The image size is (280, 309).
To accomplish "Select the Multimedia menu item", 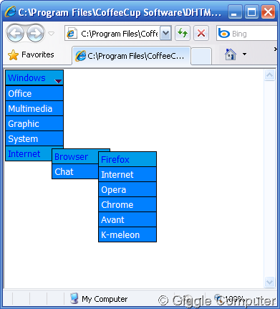I will [x=34, y=108].
